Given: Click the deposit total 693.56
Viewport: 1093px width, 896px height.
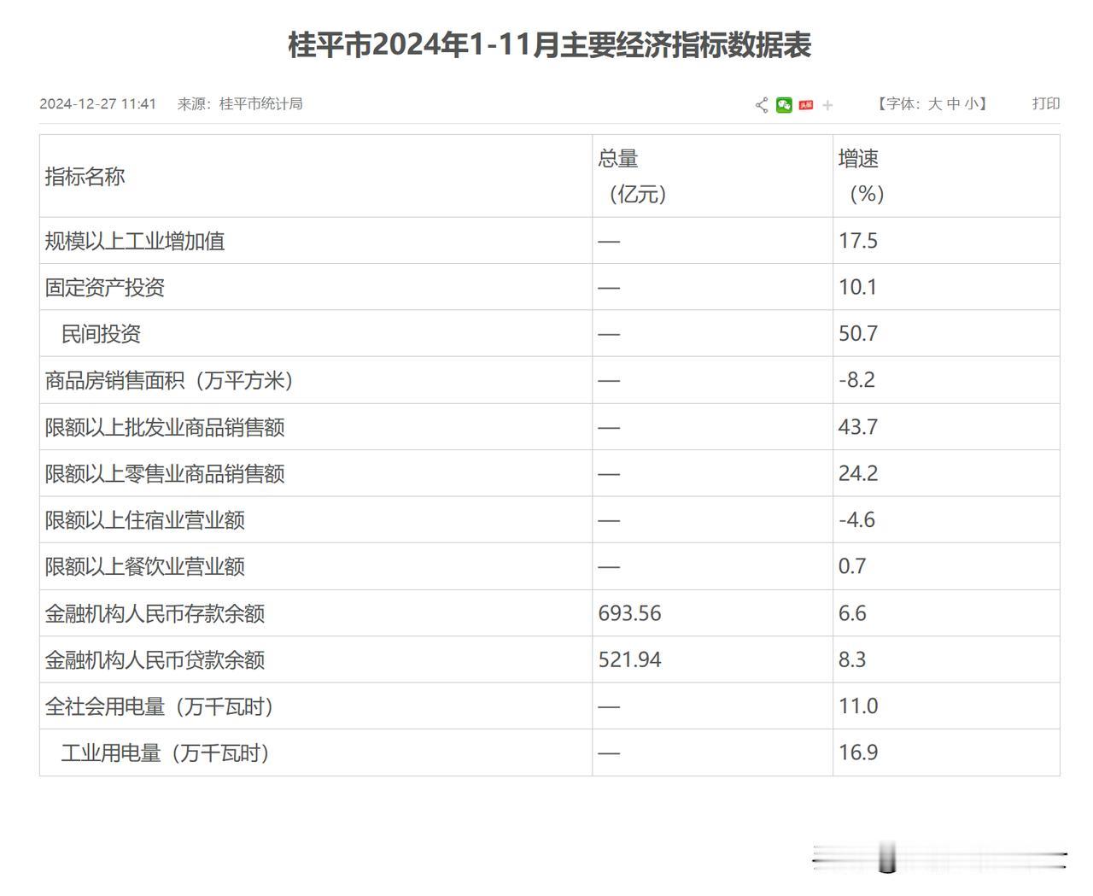Looking at the screenshot, I should click(629, 613).
